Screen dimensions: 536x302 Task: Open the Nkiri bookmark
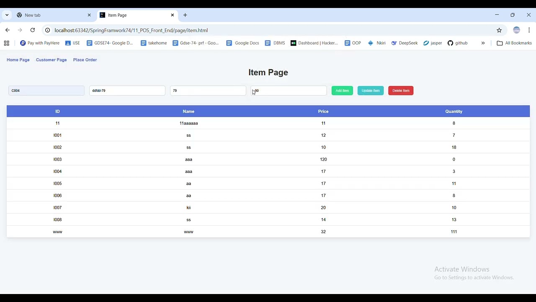coord(376,43)
